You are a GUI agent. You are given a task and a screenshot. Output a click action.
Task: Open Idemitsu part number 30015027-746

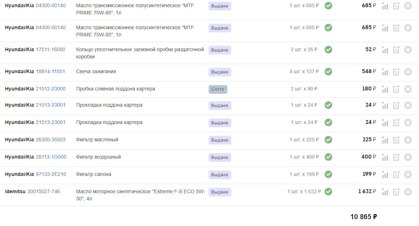(x=44, y=192)
